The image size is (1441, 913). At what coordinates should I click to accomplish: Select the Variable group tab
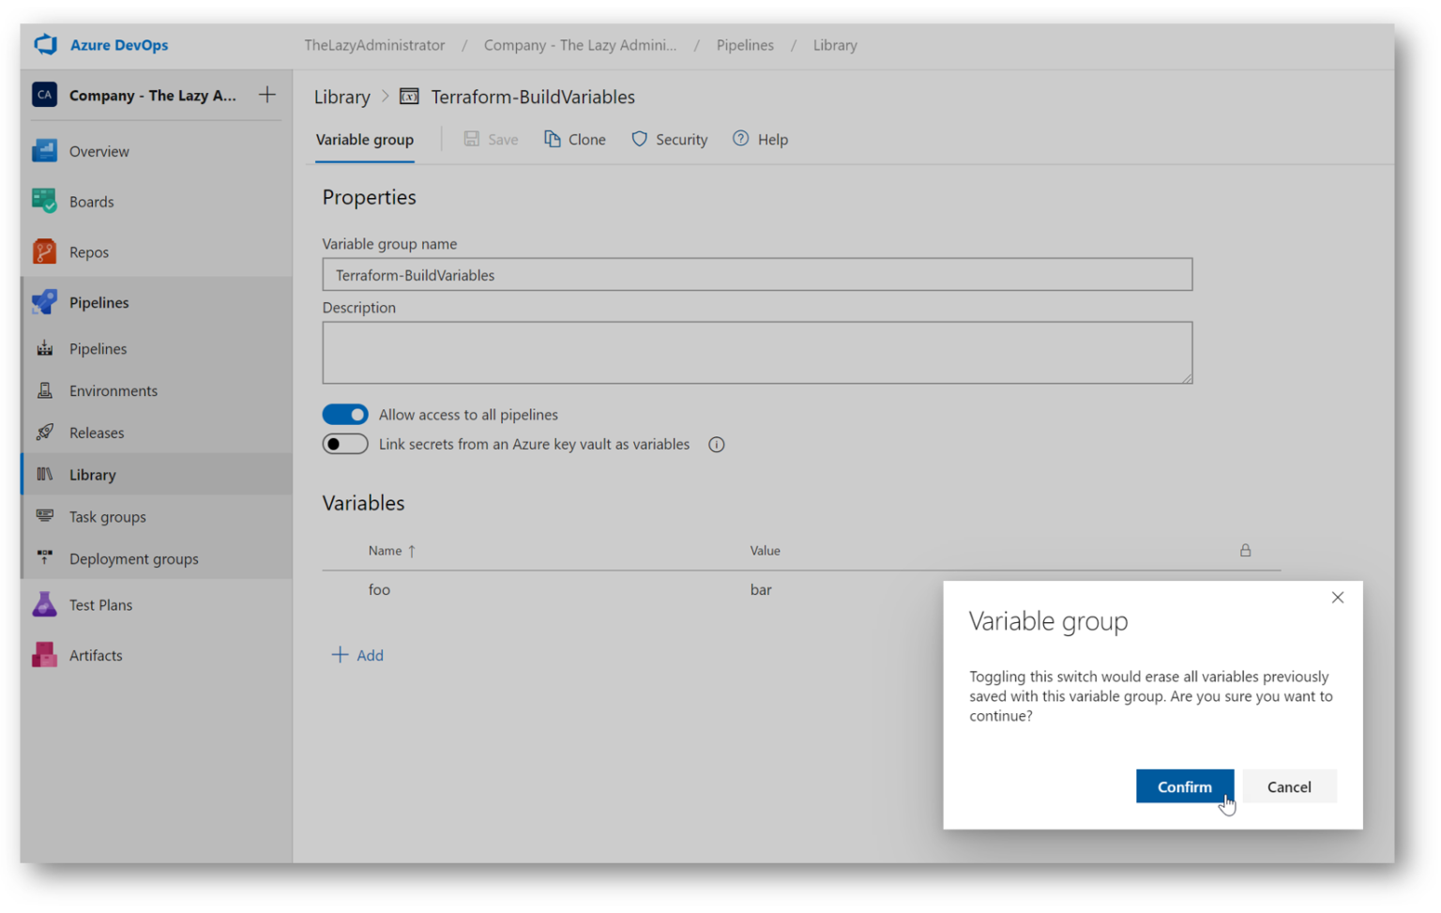365,140
